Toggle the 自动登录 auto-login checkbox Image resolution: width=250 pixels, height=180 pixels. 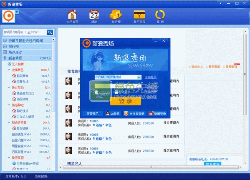click(x=116, y=92)
